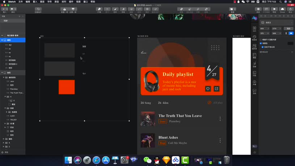Expand the group named 2 in the layer list
Viewport: 295px width, 166px height.
[x=4, y=146]
